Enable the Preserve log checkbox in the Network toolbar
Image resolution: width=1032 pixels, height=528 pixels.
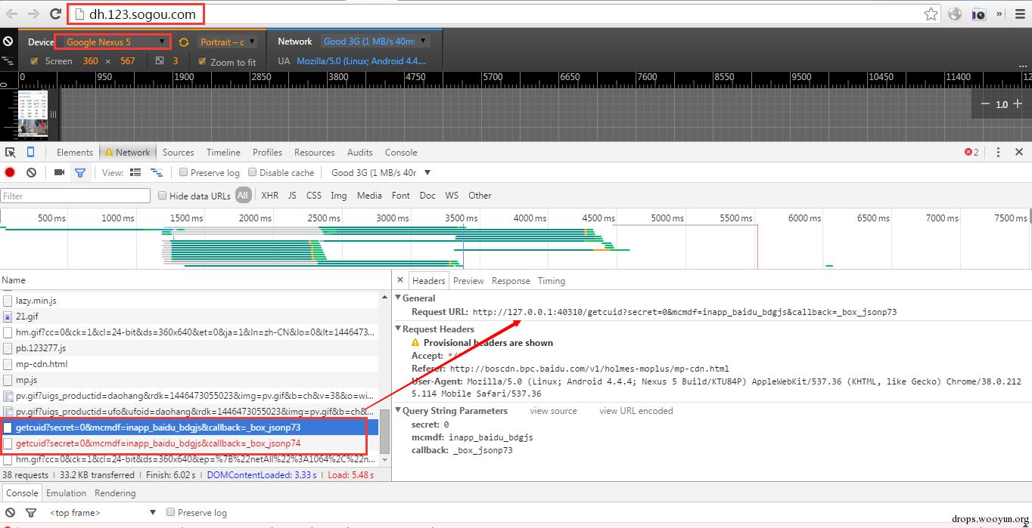pos(183,172)
